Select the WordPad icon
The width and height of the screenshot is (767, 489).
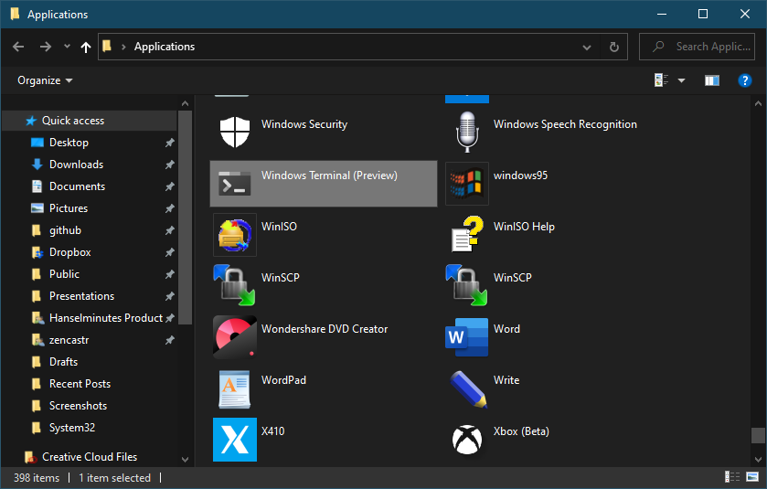pyautogui.click(x=235, y=388)
